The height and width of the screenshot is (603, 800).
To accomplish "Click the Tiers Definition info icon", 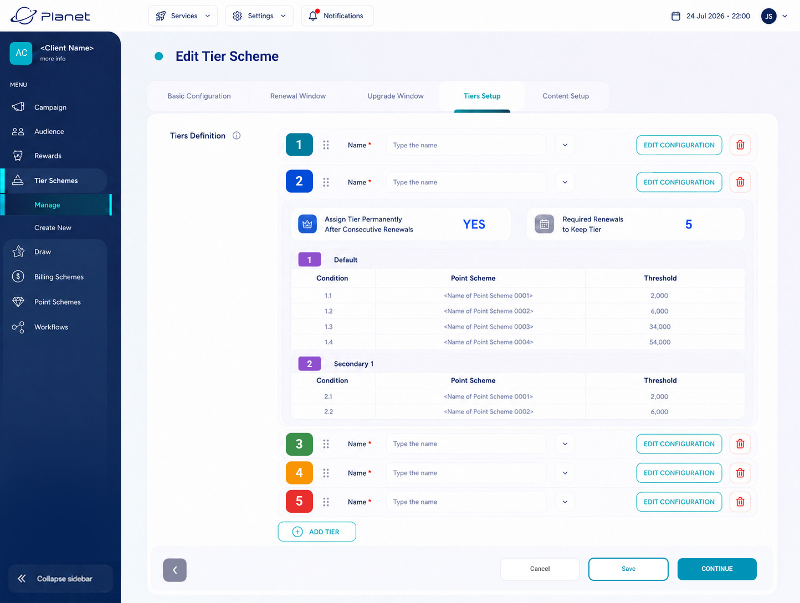I will click(x=237, y=136).
